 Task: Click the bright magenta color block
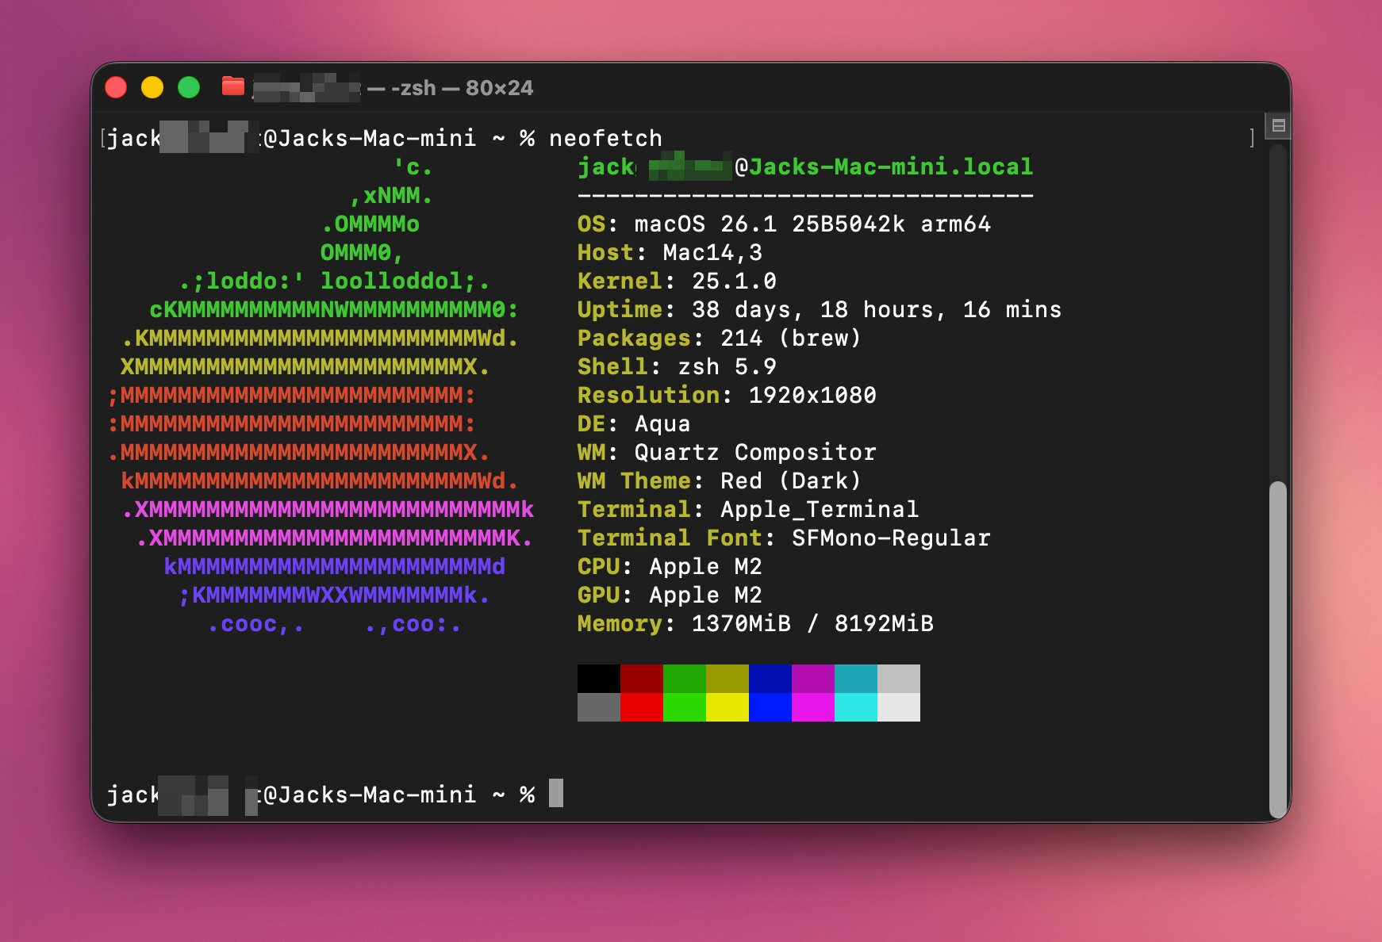tap(812, 707)
